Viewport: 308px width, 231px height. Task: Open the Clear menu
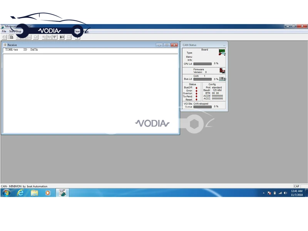click(77, 31)
